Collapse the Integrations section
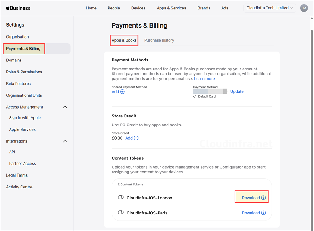 [65, 141]
